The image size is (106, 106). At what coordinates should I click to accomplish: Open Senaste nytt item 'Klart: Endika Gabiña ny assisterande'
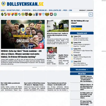pyautogui.click(x=81, y=64)
